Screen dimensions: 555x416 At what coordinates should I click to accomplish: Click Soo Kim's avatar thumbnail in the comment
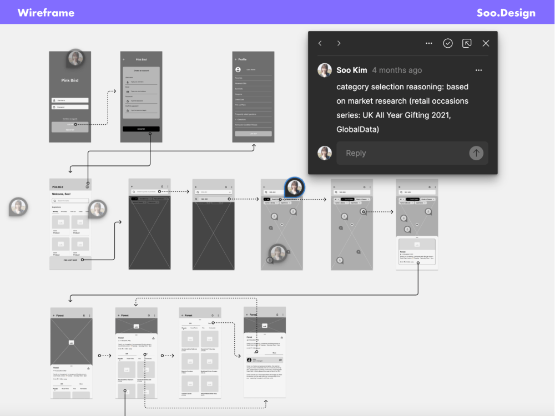tap(325, 70)
